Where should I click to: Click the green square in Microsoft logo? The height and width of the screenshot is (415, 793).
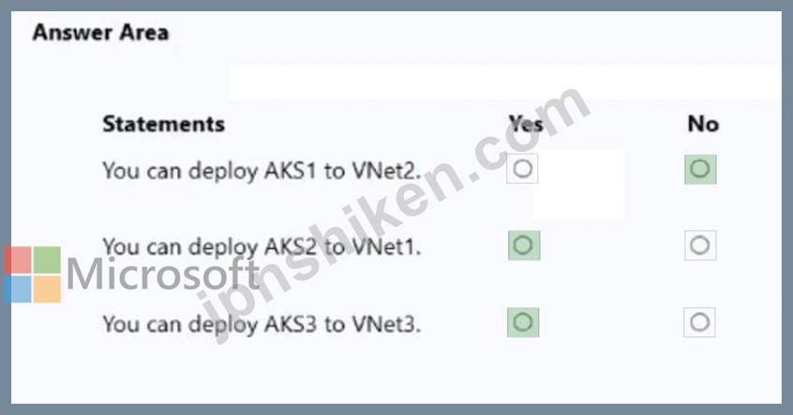pyautogui.click(x=47, y=259)
